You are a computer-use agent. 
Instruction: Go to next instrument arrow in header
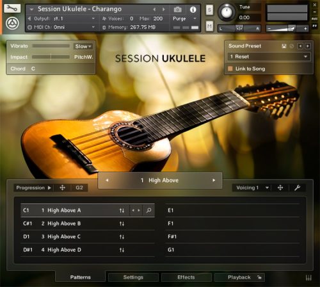click(x=164, y=10)
